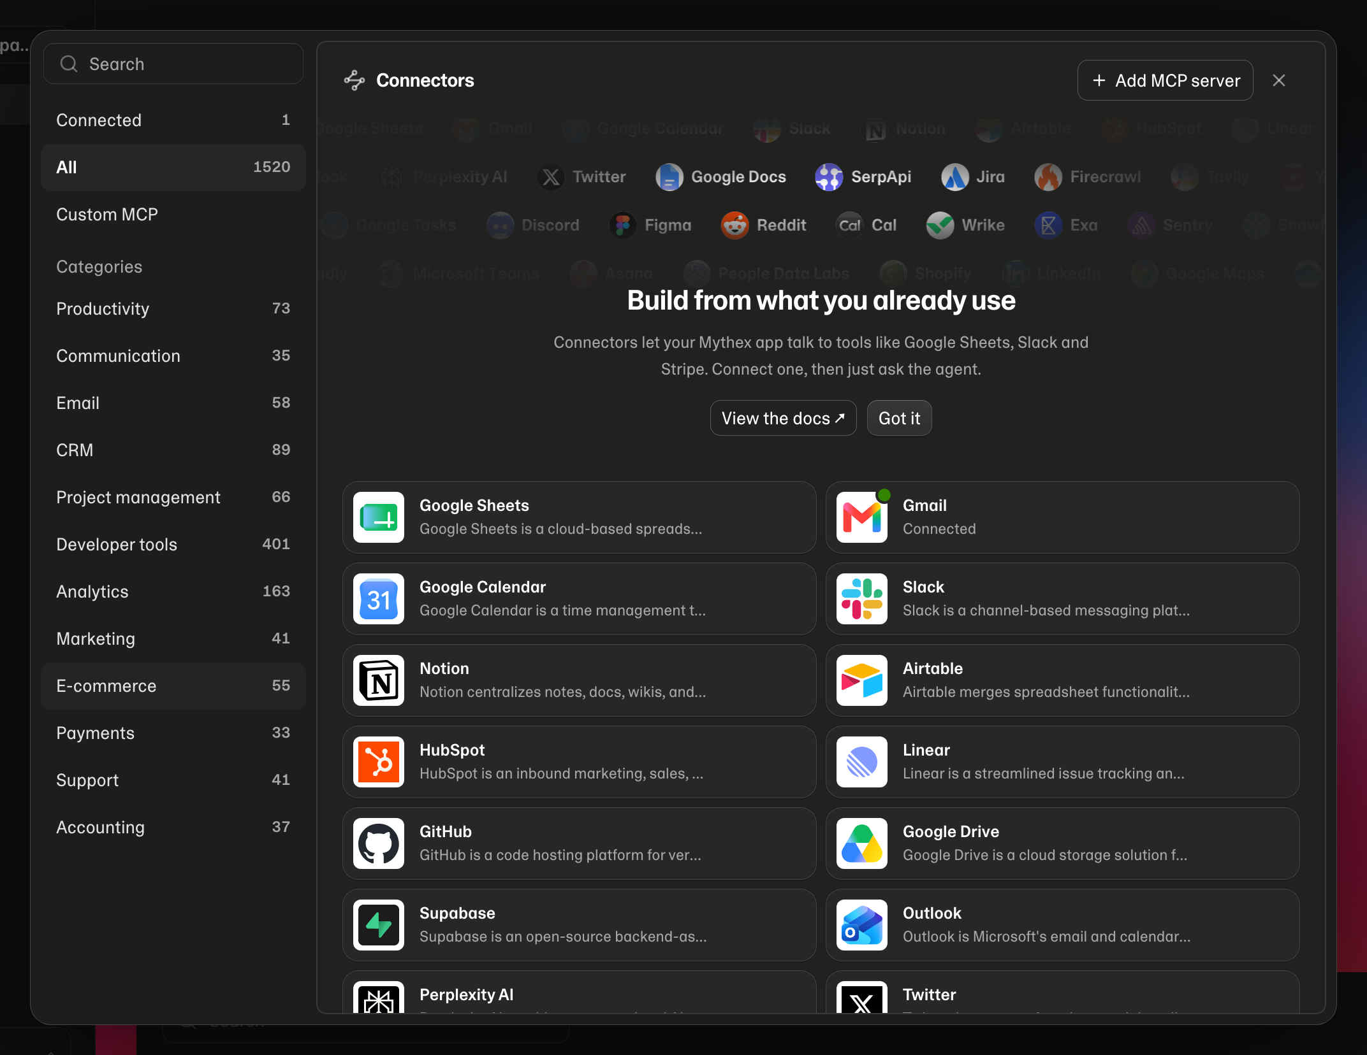Viewport: 1367px width, 1055px height.
Task: Click the Discord icon in carousel
Action: click(x=500, y=226)
